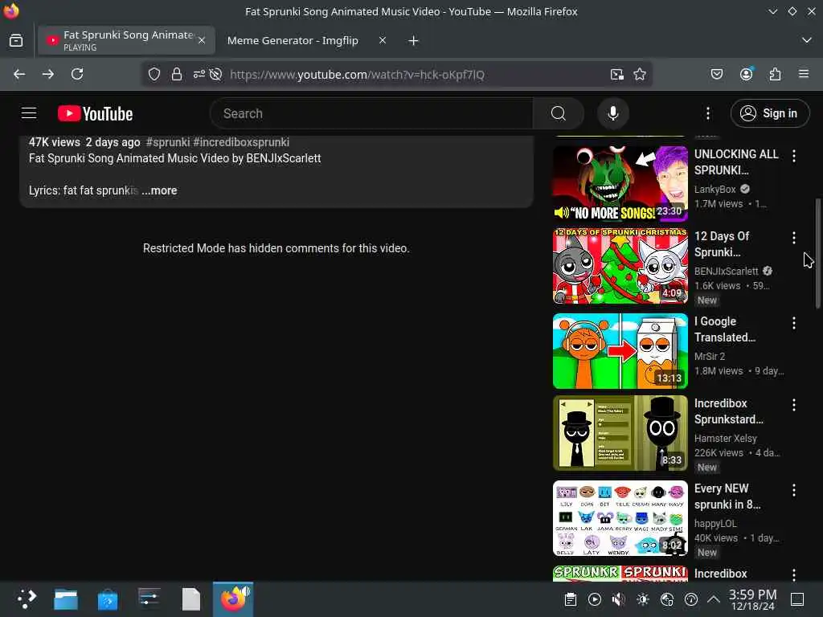The image size is (823, 617).
Task: Click the #incrediboxsprunki hashtag link
Action: tap(241, 142)
